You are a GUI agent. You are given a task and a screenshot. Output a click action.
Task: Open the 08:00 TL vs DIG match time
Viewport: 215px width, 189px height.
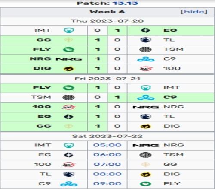(107, 174)
